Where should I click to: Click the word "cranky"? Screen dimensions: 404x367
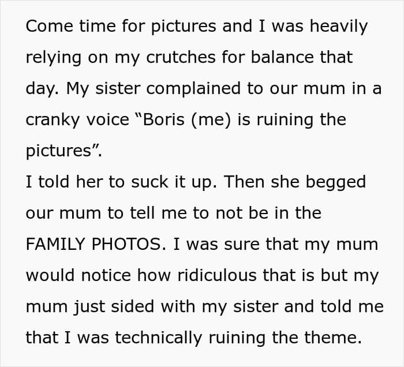[x=53, y=120]
